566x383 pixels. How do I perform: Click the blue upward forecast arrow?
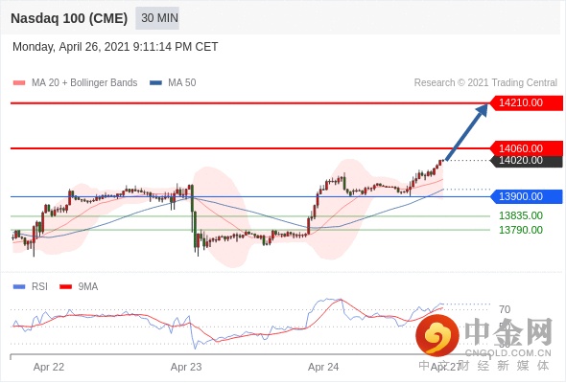click(x=467, y=132)
